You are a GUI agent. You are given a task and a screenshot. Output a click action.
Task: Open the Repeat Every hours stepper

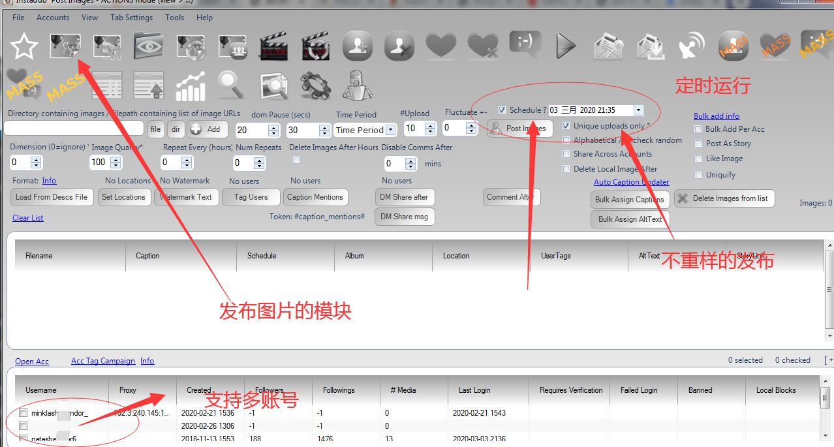point(187,161)
